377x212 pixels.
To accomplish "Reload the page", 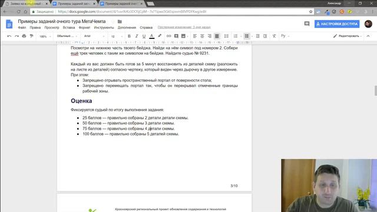I will point(18,12).
